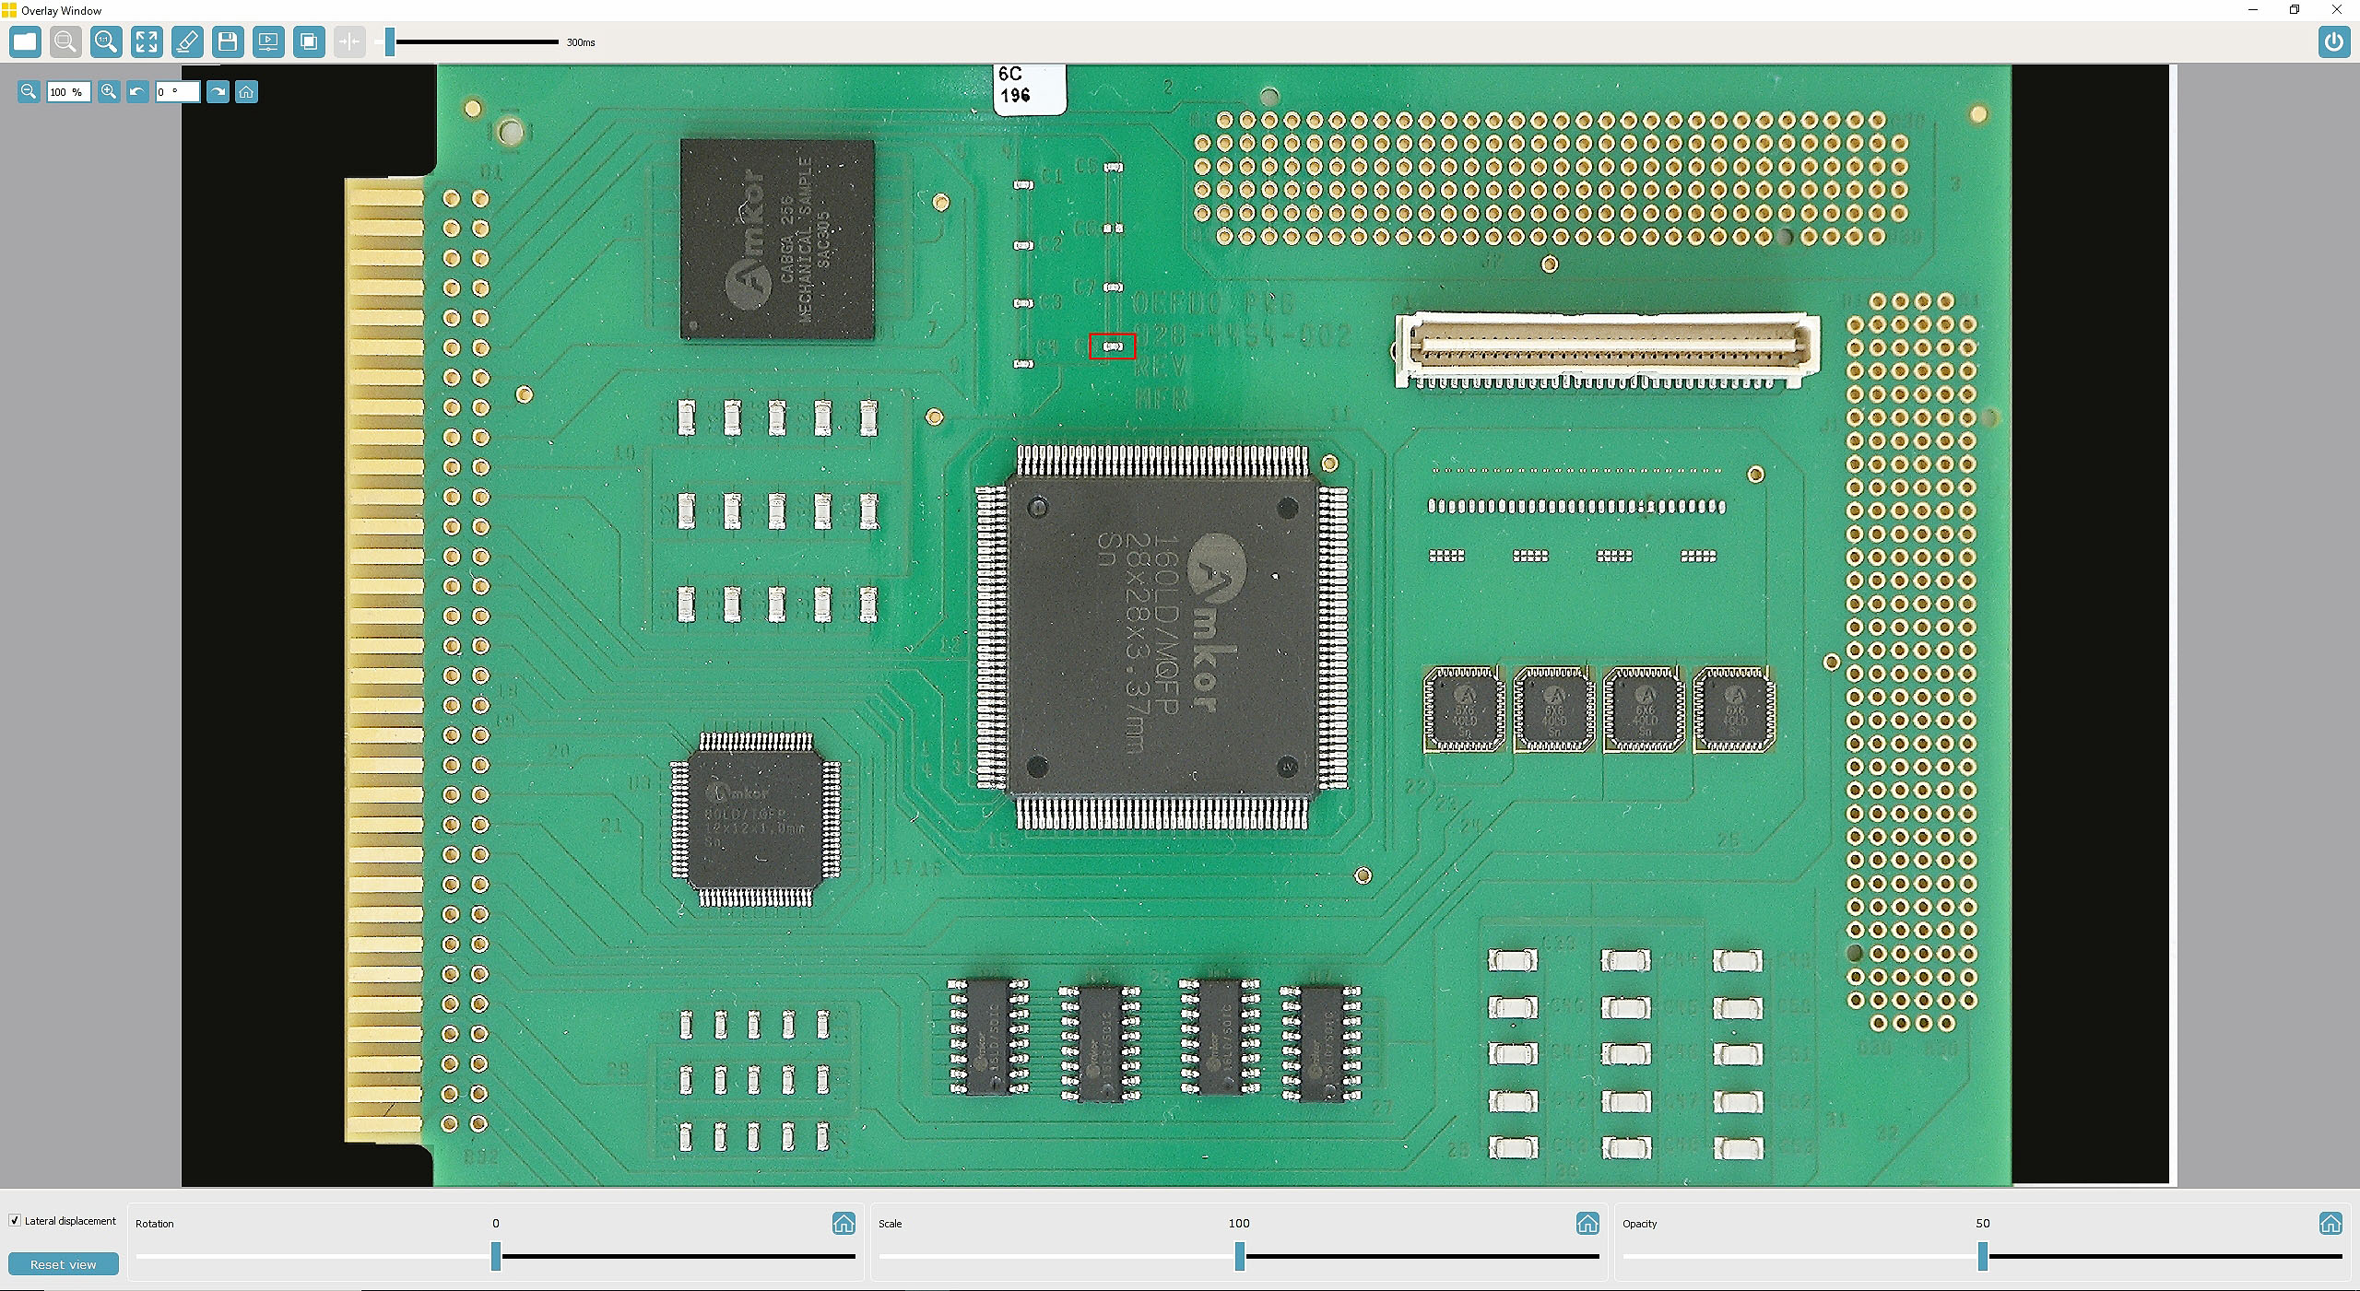The height and width of the screenshot is (1291, 2360).
Task: Click the fit-to-screen expand arrows icon
Action: (x=147, y=41)
